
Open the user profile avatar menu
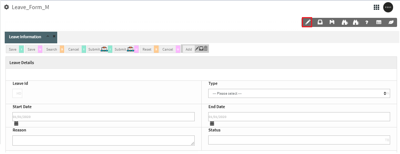[x=388, y=7]
